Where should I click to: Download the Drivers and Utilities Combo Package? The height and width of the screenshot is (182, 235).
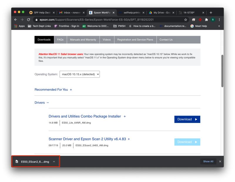pos(187,119)
